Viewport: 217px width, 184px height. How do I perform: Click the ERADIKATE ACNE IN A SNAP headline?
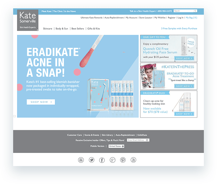[53, 62]
